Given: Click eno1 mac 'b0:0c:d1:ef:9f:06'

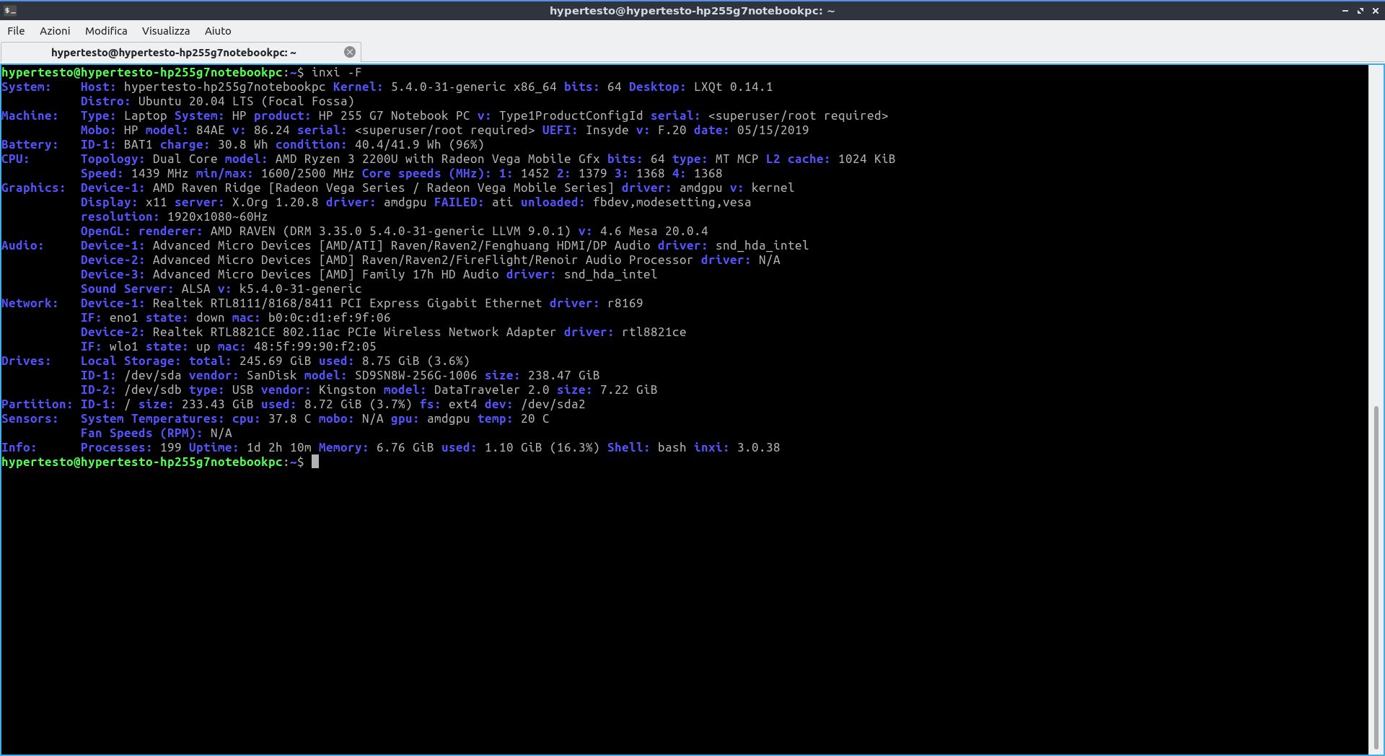Looking at the screenshot, I should 329,317.
